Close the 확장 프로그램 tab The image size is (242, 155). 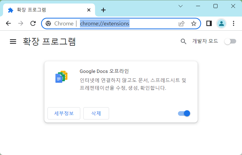coord(89,10)
